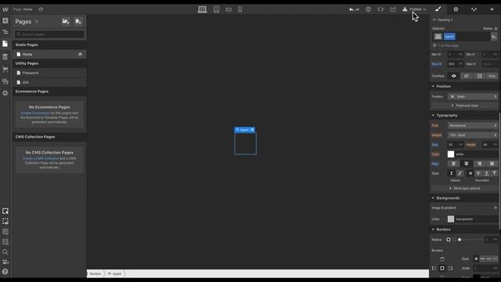Set Overflow to hidden
Viewport: 501px width, 282px height.
(x=467, y=76)
